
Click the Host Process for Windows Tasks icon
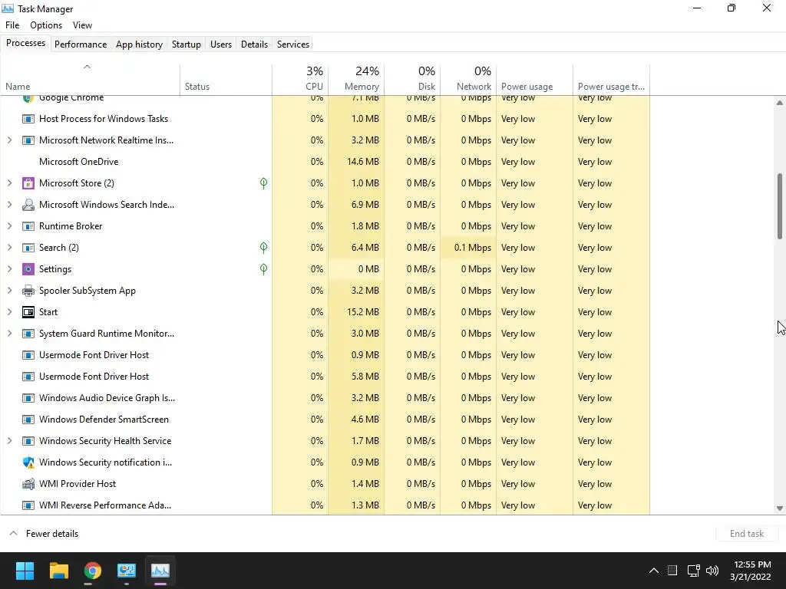(28, 119)
